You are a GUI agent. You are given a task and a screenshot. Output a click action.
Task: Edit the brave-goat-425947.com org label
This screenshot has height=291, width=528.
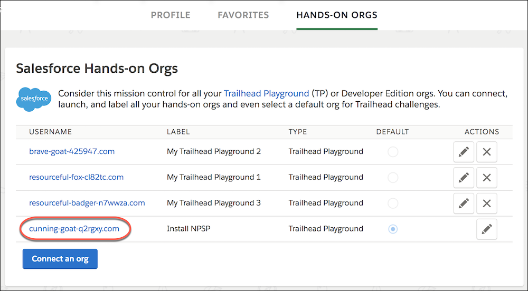pyautogui.click(x=464, y=152)
